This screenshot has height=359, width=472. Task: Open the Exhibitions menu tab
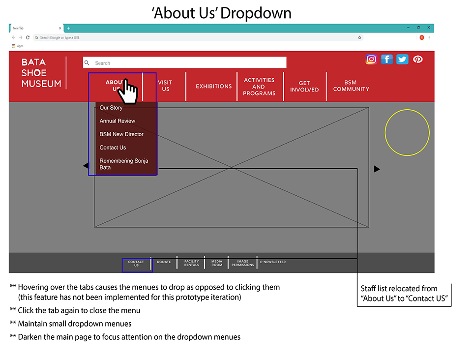(214, 86)
